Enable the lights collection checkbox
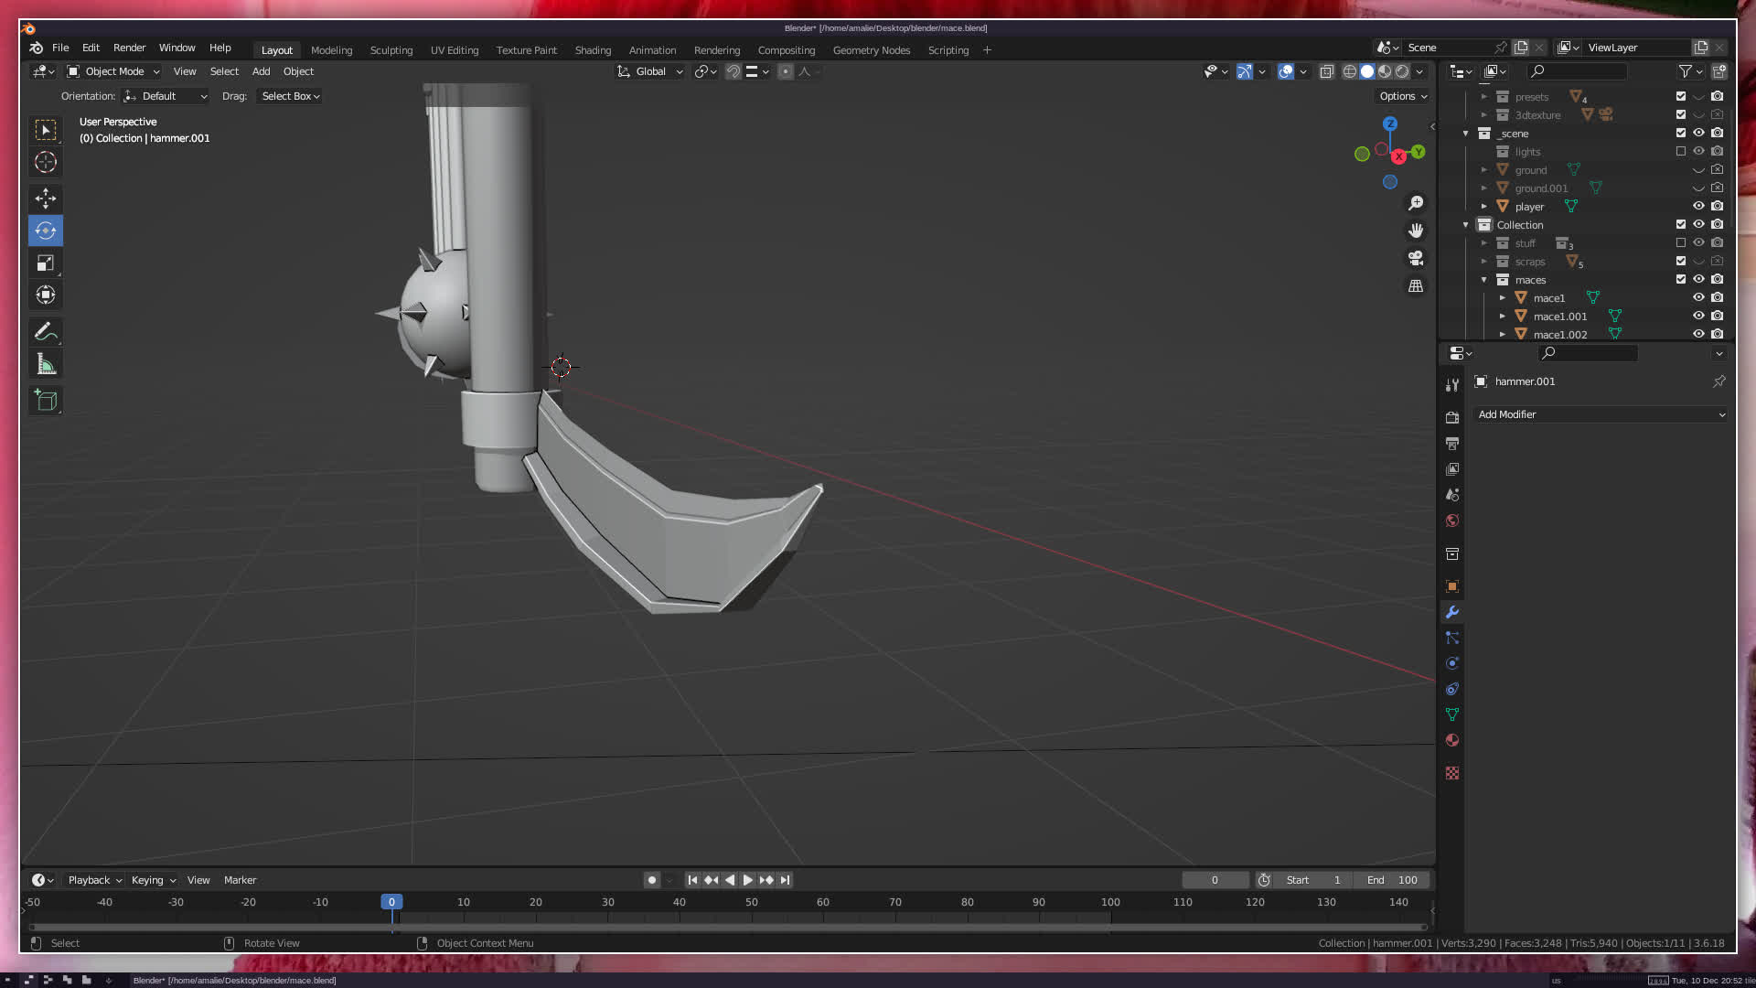Viewport: 1756px width, 988px height. (1680, 151)
